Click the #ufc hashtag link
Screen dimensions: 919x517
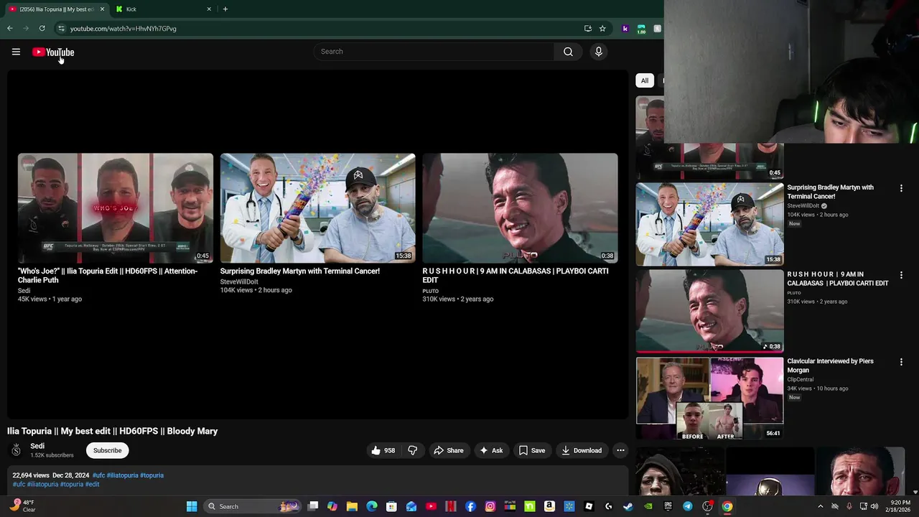[98, 475]
